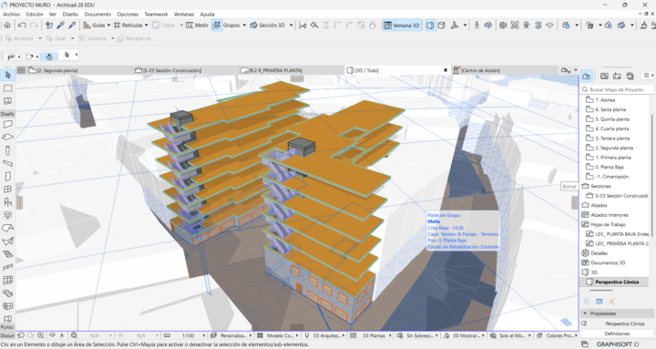Open the Medir measure tool
The width and height of the screenshot is (656, 349).
pos(197,26)
